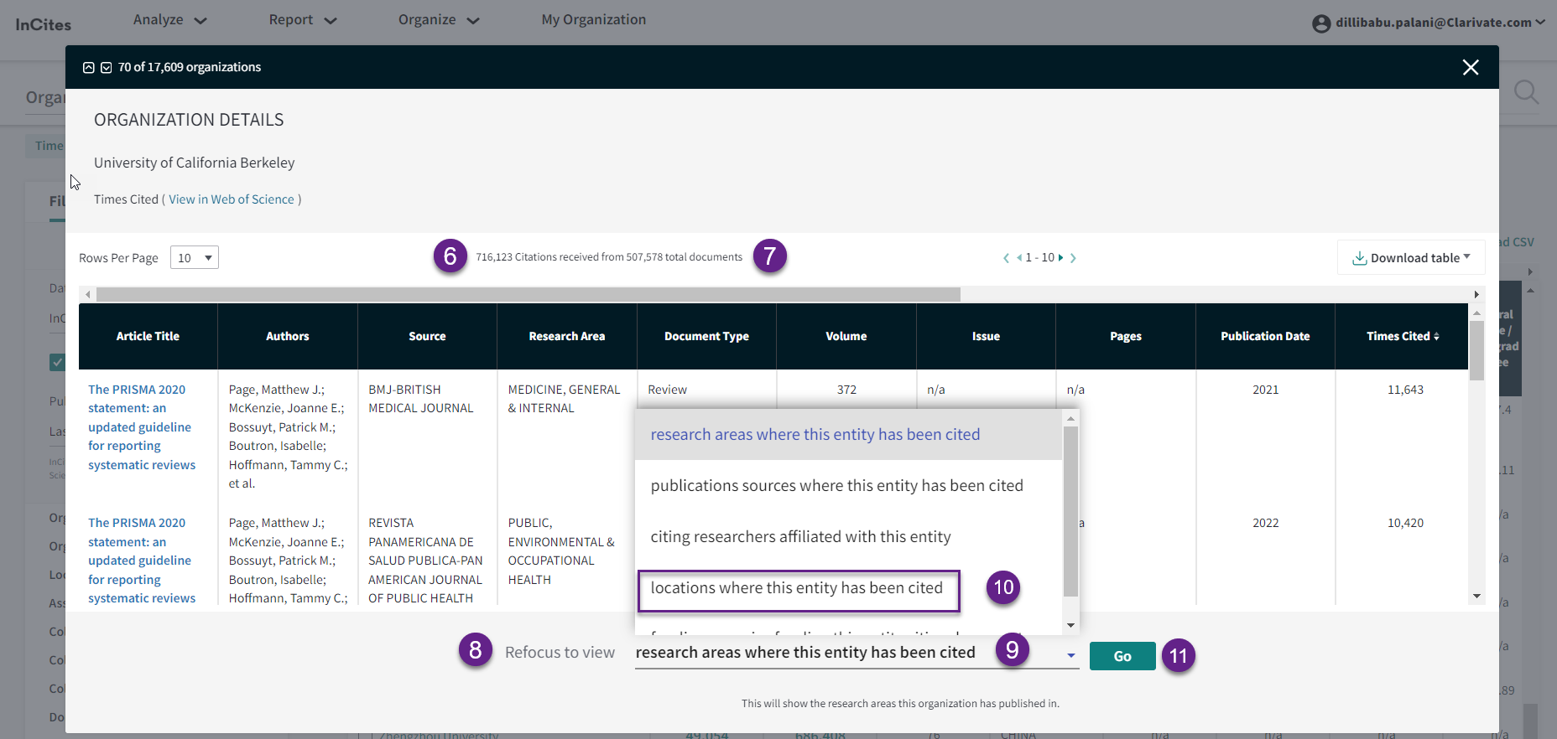
Task: Choose citing researchers affiliated with this entity
Action: (x=848, y=536)
